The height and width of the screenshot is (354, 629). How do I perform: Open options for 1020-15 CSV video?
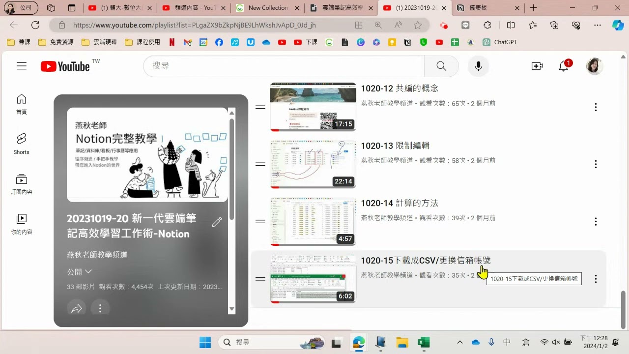click(596, 279)
